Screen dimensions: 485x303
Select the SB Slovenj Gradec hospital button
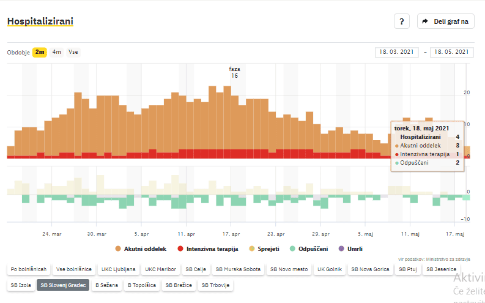click(63, 285)
